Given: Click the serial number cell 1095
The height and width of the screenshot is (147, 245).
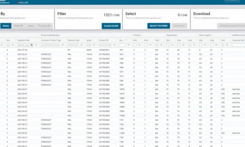Looking at the screenshot, I should 122,85.
